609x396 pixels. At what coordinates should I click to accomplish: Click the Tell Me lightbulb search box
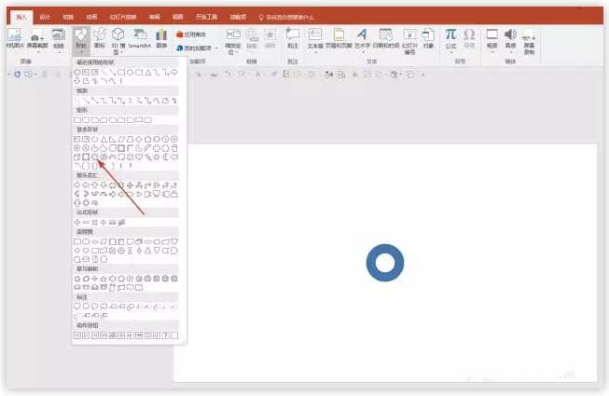coord(286,18)
